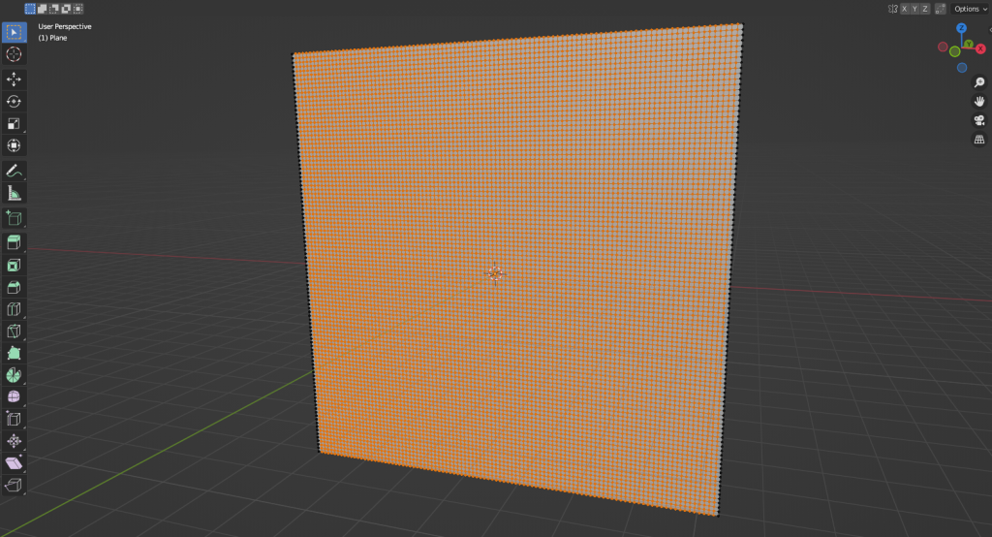Switch selection mode to Intersect
The image size is (992, 537).
click(77, 9)
